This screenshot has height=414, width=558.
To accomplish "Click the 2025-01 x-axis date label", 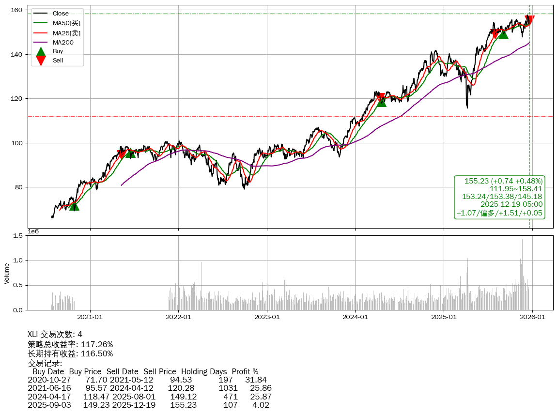I will click(x=444, y=317).
